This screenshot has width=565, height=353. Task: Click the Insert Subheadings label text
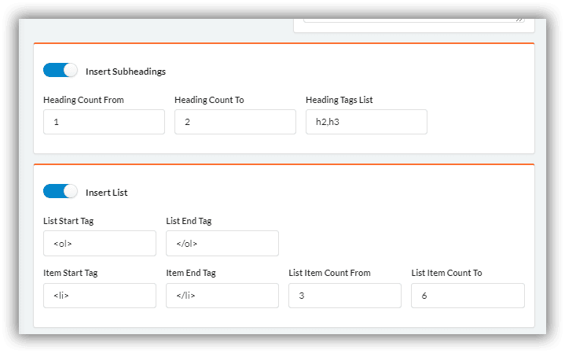pos(126,72)
